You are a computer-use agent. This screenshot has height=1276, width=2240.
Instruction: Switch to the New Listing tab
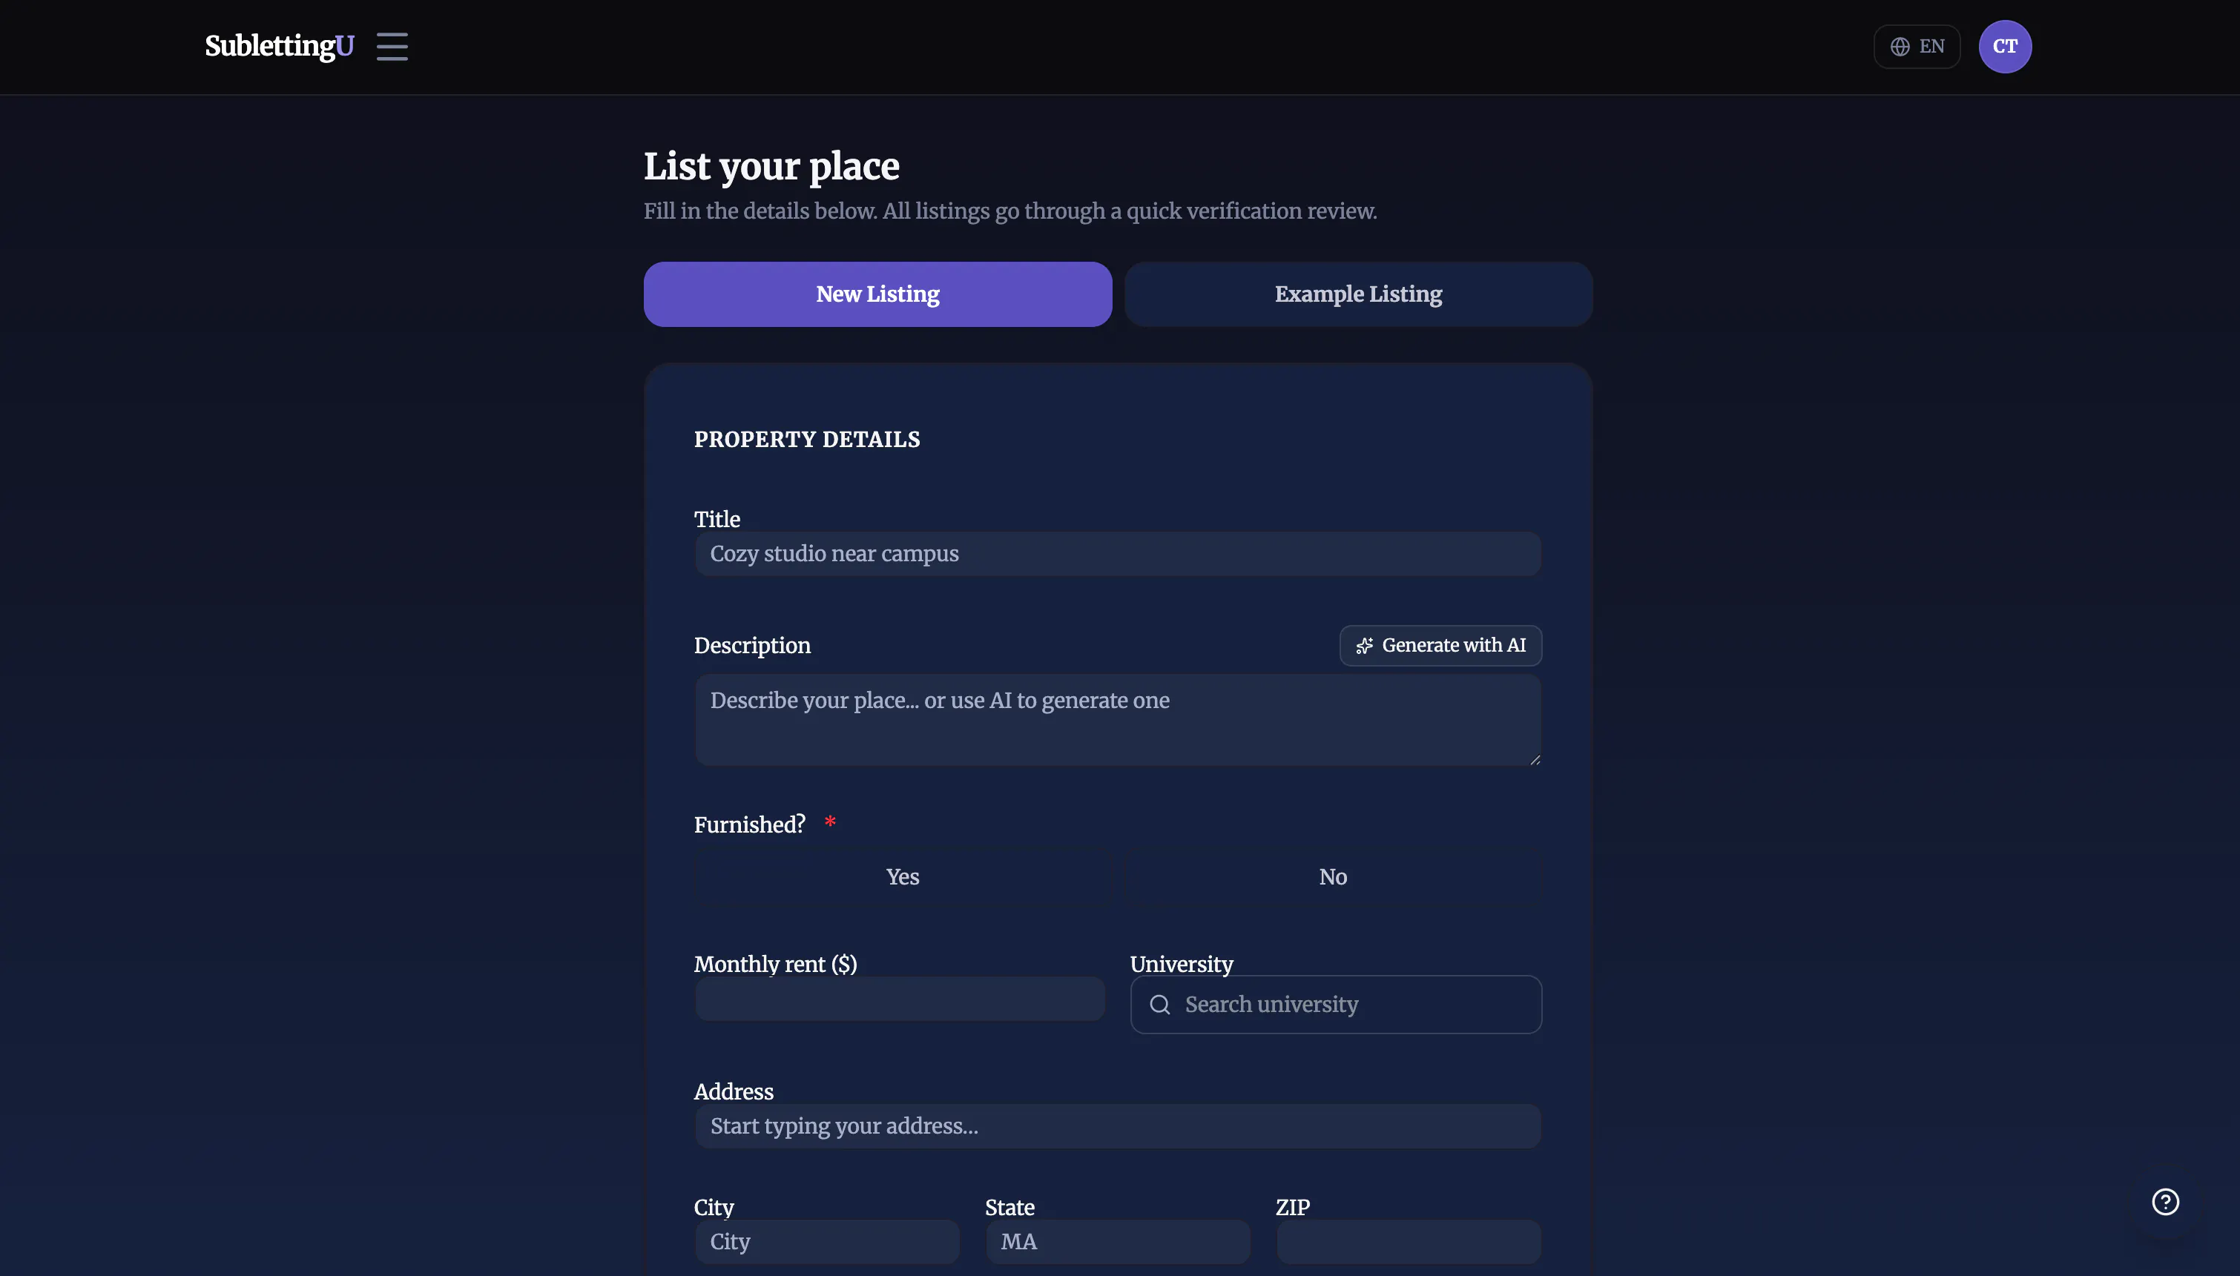coord(877,294)
